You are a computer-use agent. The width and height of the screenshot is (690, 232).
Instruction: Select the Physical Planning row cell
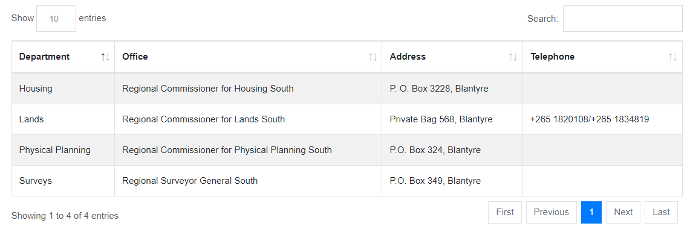[63, 150]
